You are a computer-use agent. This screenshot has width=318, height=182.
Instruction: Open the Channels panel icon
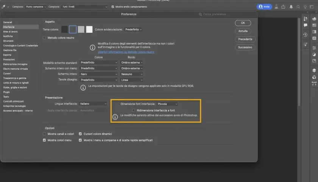coord(314,77)
